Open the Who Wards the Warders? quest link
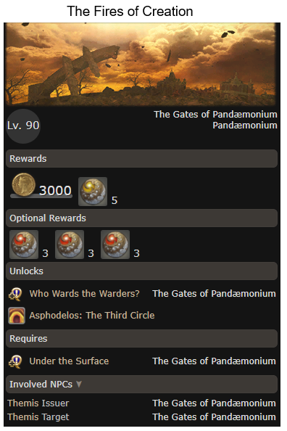The height and width of the screenshot is (431, 287). (x=84, y=294)
